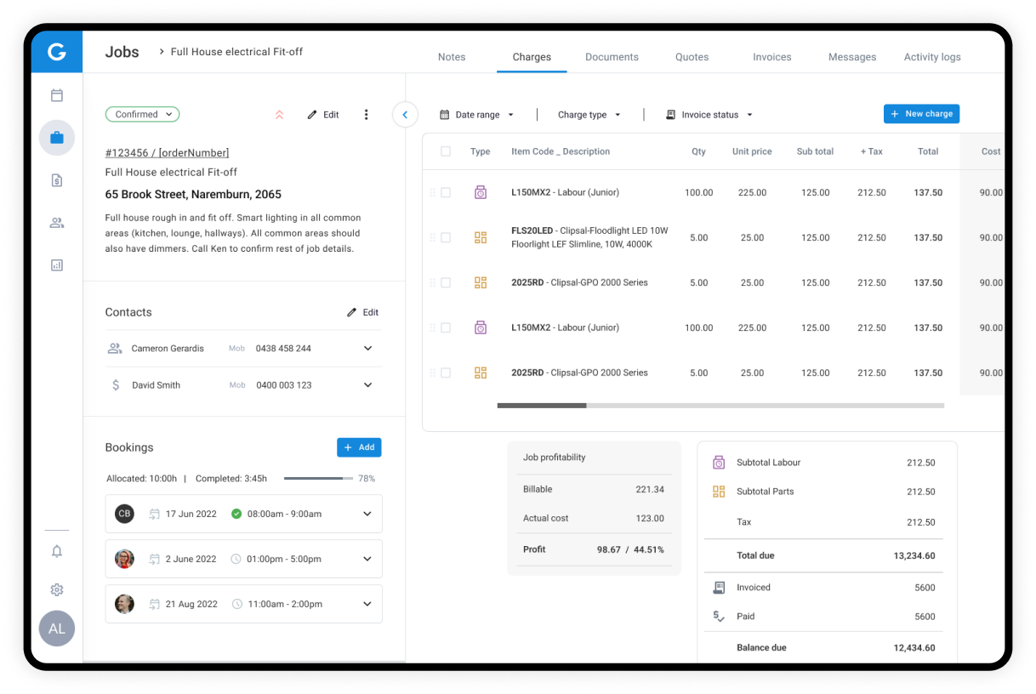Collapse the job details panel with the arrow

pyautogui.click(x=405, y=115)
